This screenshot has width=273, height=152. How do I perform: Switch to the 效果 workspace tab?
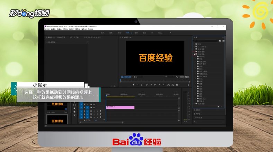[128, 33]
